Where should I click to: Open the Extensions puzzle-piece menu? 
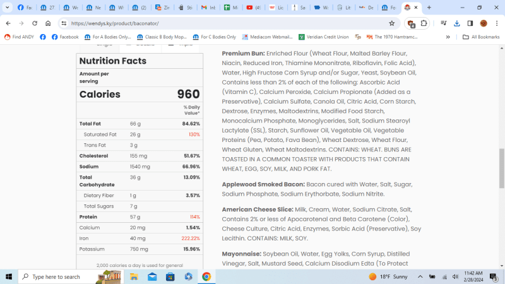pos(424,23)
